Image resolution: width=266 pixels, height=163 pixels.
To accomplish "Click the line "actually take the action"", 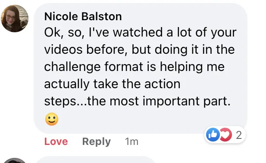I will (x=112, y=84).
